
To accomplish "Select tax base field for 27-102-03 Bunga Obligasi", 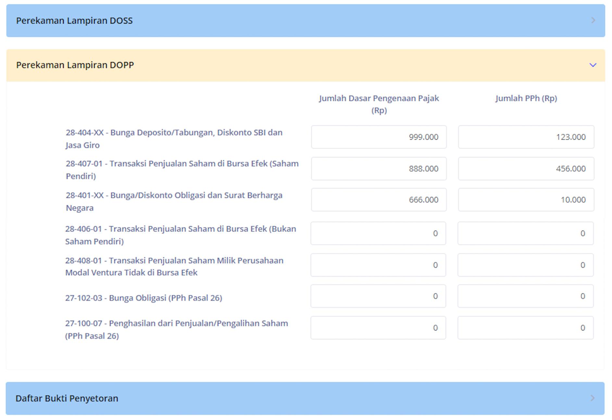I will 378,296.
